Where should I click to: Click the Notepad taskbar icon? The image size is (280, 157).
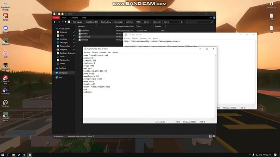pos(30,155)
